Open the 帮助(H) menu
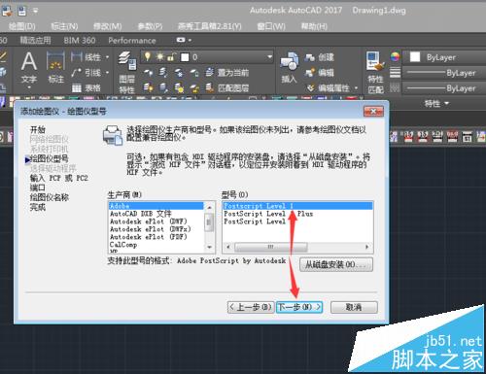Viewport: 486px width, 374px height. tap(314, 26)
